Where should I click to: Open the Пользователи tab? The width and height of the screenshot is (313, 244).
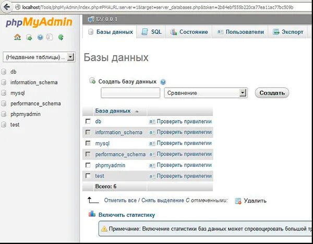240,32
